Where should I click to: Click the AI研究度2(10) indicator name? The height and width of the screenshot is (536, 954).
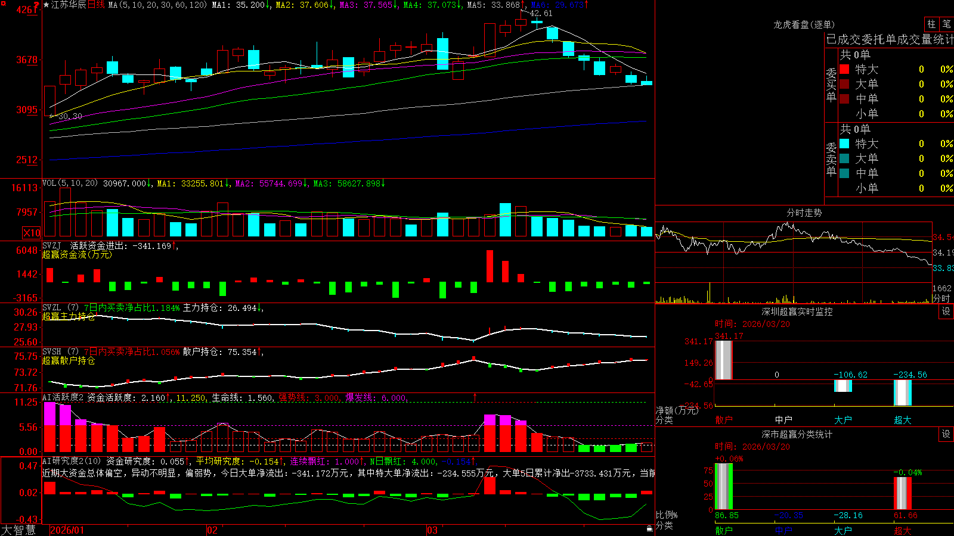click(x=72, y=461)
